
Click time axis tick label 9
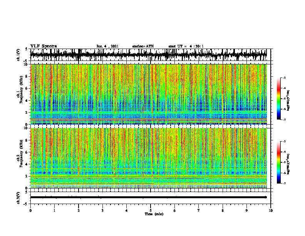coord(246,211)
